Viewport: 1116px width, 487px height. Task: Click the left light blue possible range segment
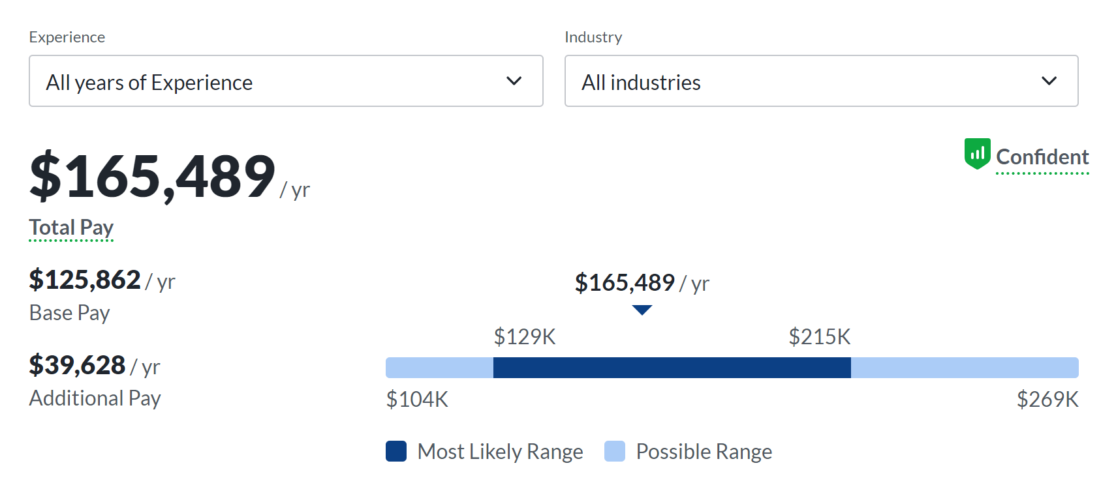point(439,368)
